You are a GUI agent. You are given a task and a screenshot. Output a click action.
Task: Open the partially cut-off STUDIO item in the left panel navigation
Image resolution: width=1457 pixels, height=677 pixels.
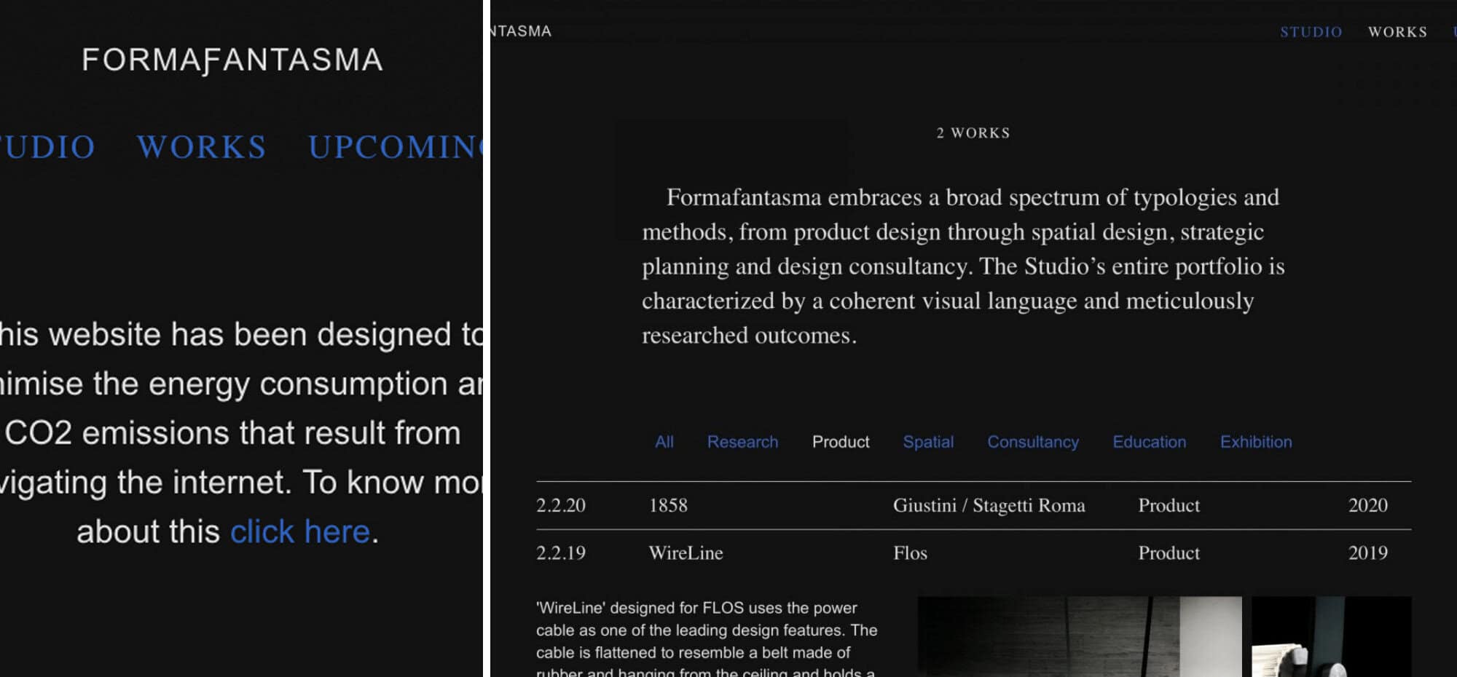pos(48,147)
